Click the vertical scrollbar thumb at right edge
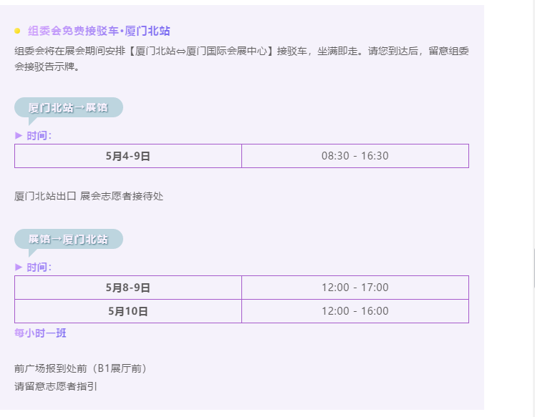 [x=534, y=268]
